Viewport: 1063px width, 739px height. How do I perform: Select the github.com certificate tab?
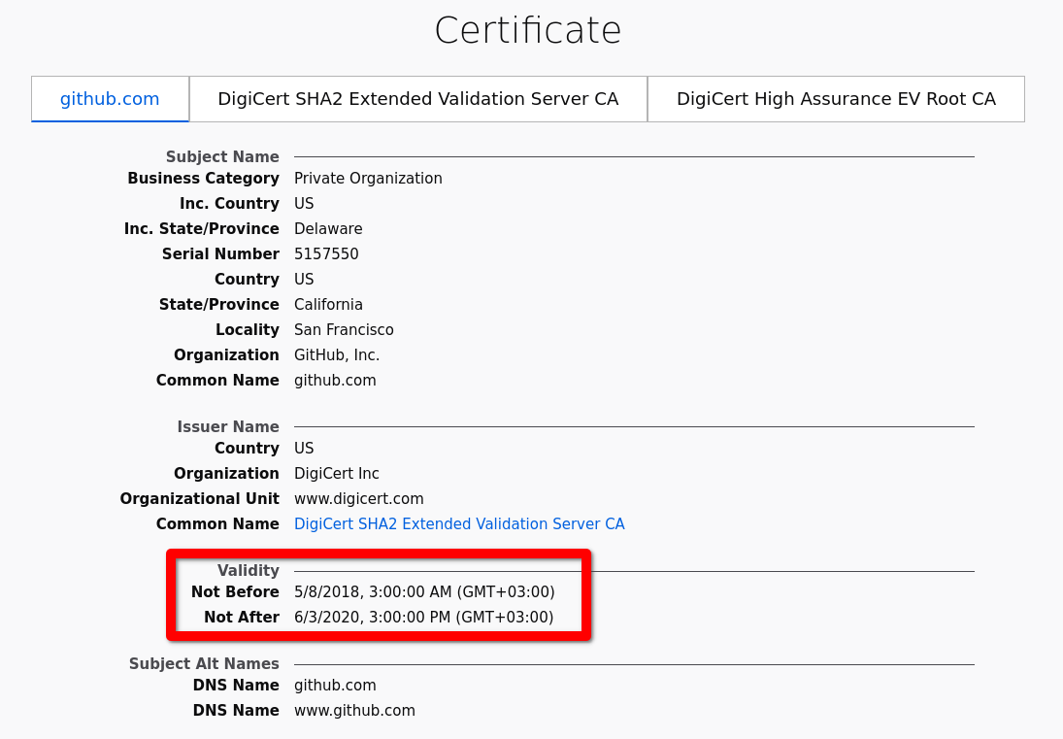110,99
